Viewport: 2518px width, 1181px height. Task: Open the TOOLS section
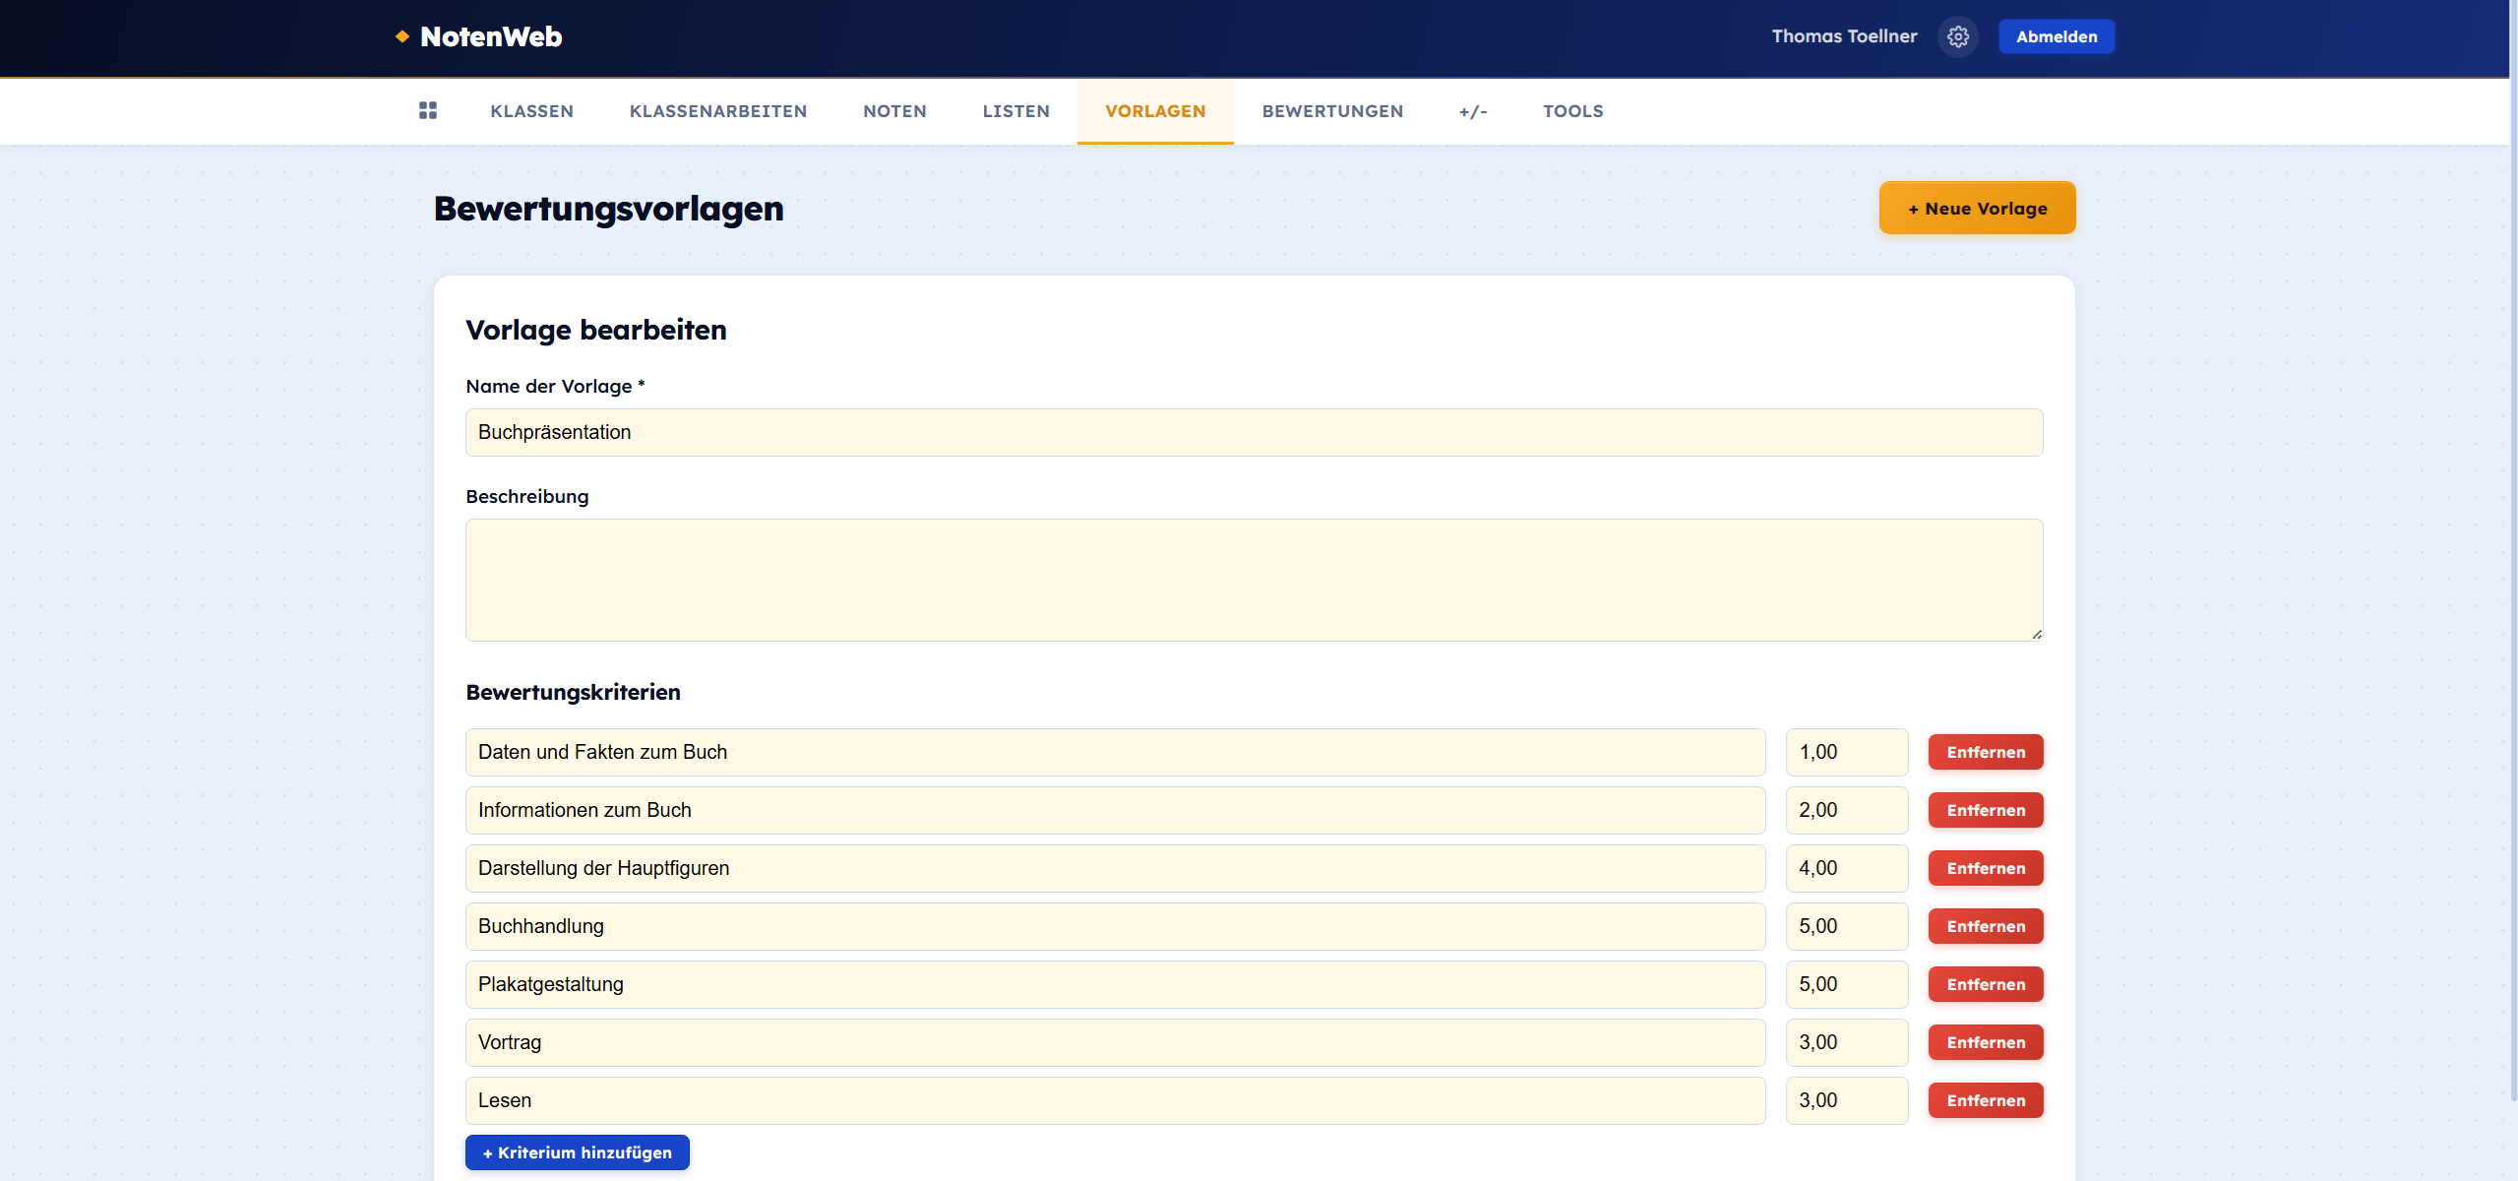click(1572, 111)
